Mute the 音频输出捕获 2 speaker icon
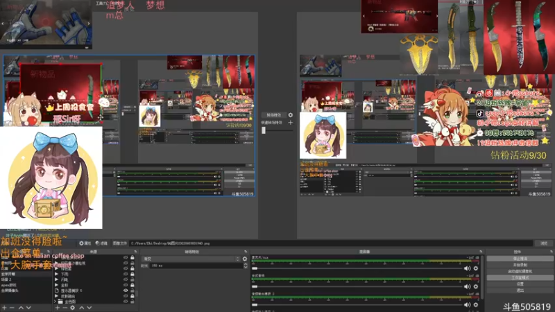Screen dimensions: 555x312 [467, 304]
